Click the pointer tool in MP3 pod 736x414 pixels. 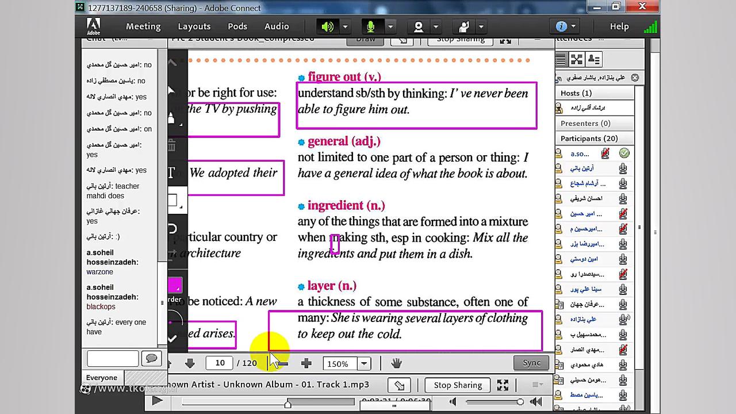click(x=400, y=385)
